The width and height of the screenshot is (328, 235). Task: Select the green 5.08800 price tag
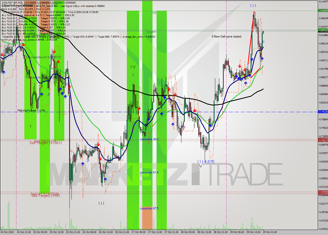(323, 10)
